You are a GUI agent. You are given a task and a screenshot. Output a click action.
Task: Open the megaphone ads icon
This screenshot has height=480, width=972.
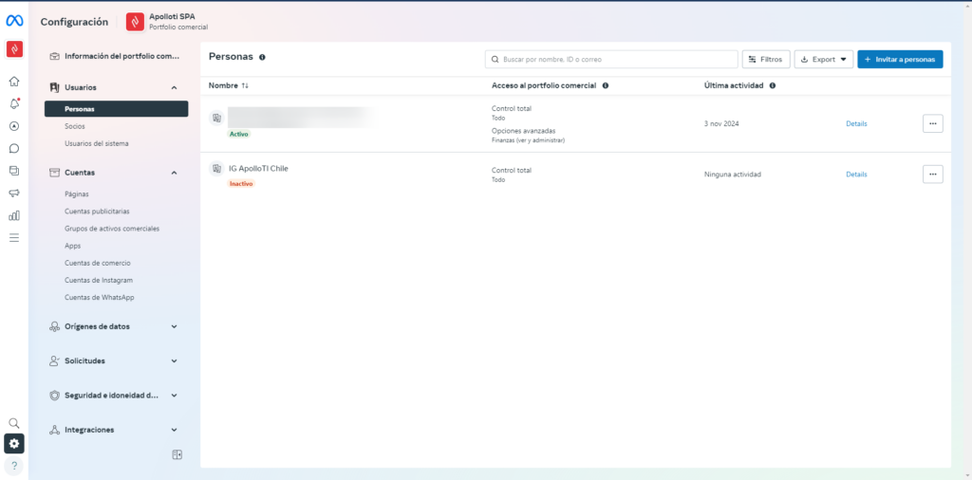pyautogui.click(x=14, y=193)
